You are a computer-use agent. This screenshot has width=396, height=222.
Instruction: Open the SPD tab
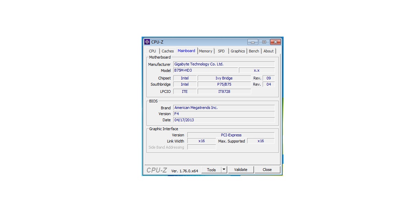[x=221, y=51]
